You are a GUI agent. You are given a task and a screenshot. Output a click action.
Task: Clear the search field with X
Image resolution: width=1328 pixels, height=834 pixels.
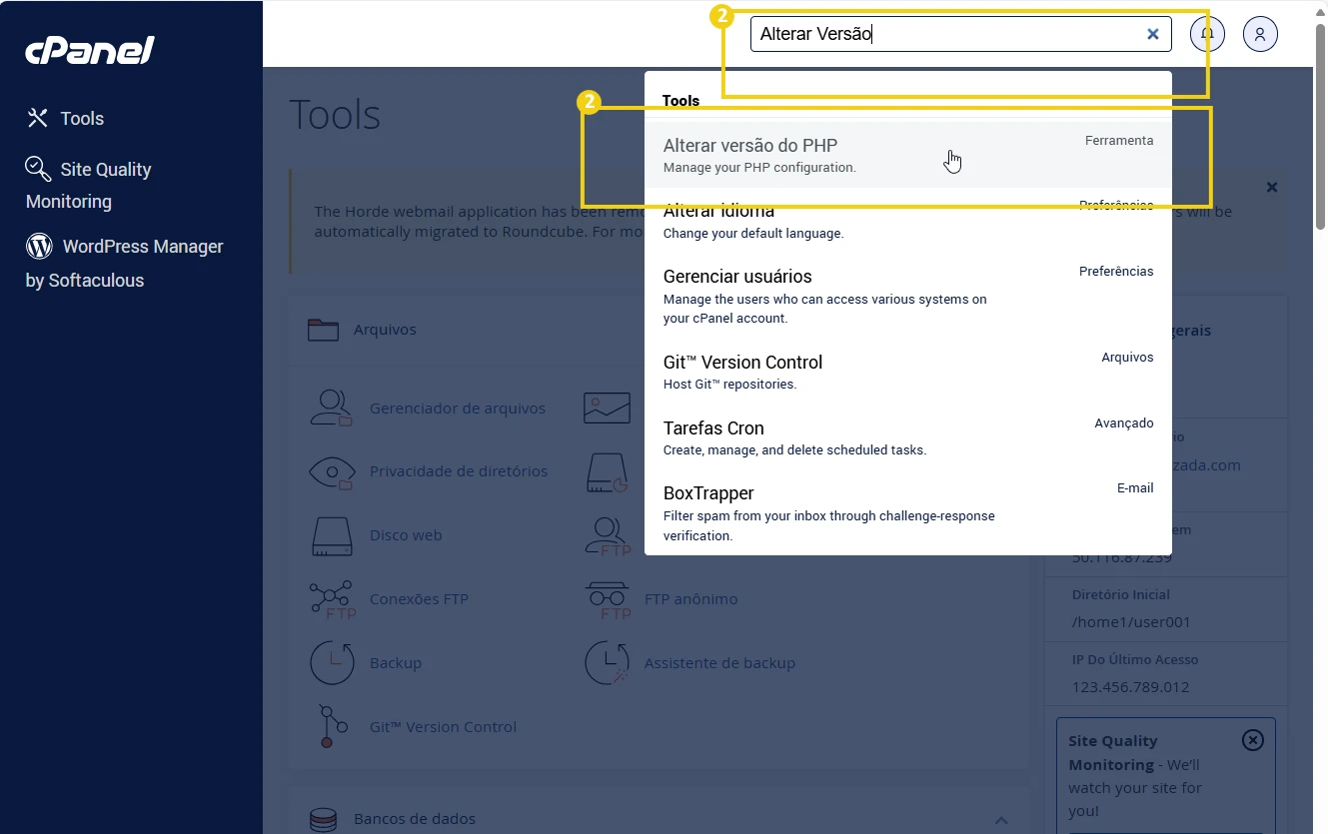point(1152,34)
